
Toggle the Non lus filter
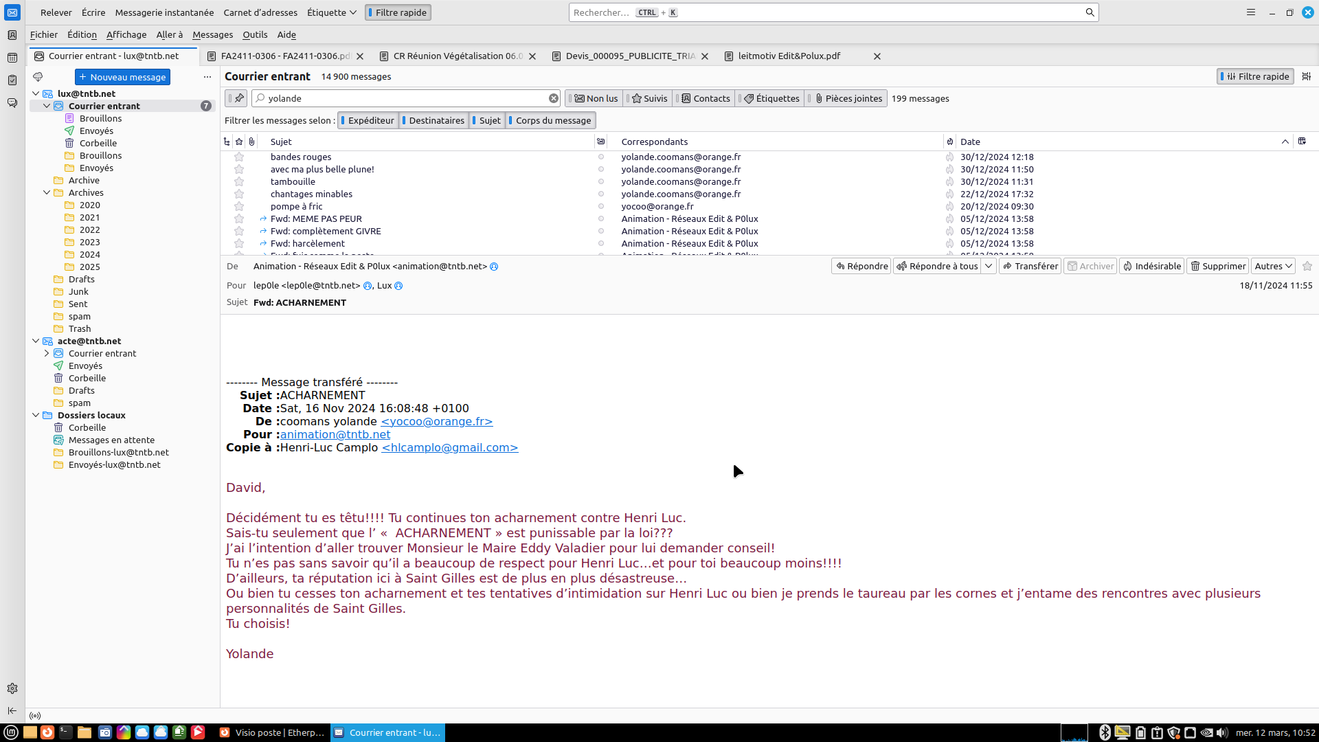[596, 98]
